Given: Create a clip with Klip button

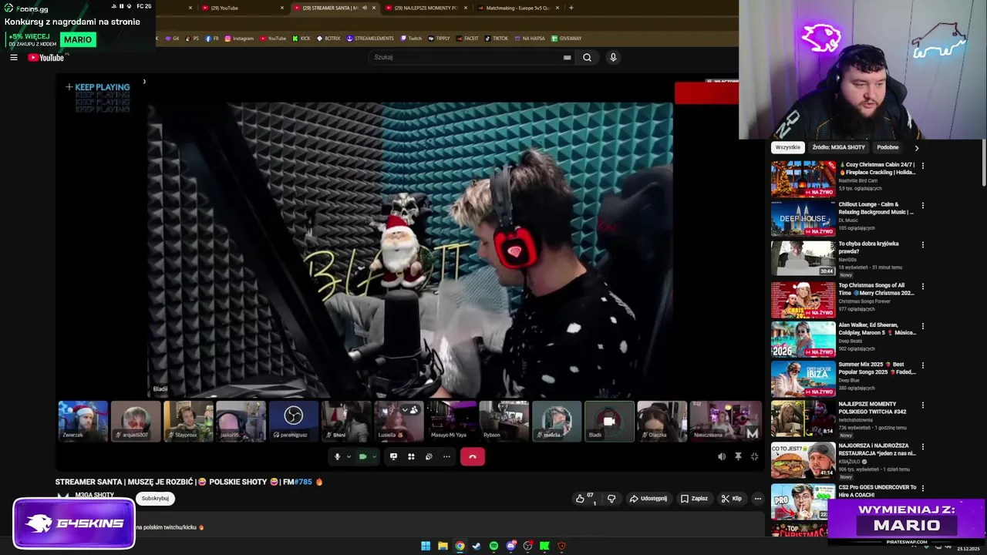Looking at the screenshot, I should coord(731,499).
